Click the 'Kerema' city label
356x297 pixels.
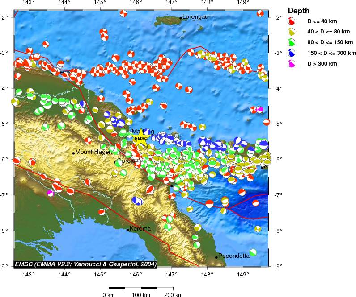140,229
